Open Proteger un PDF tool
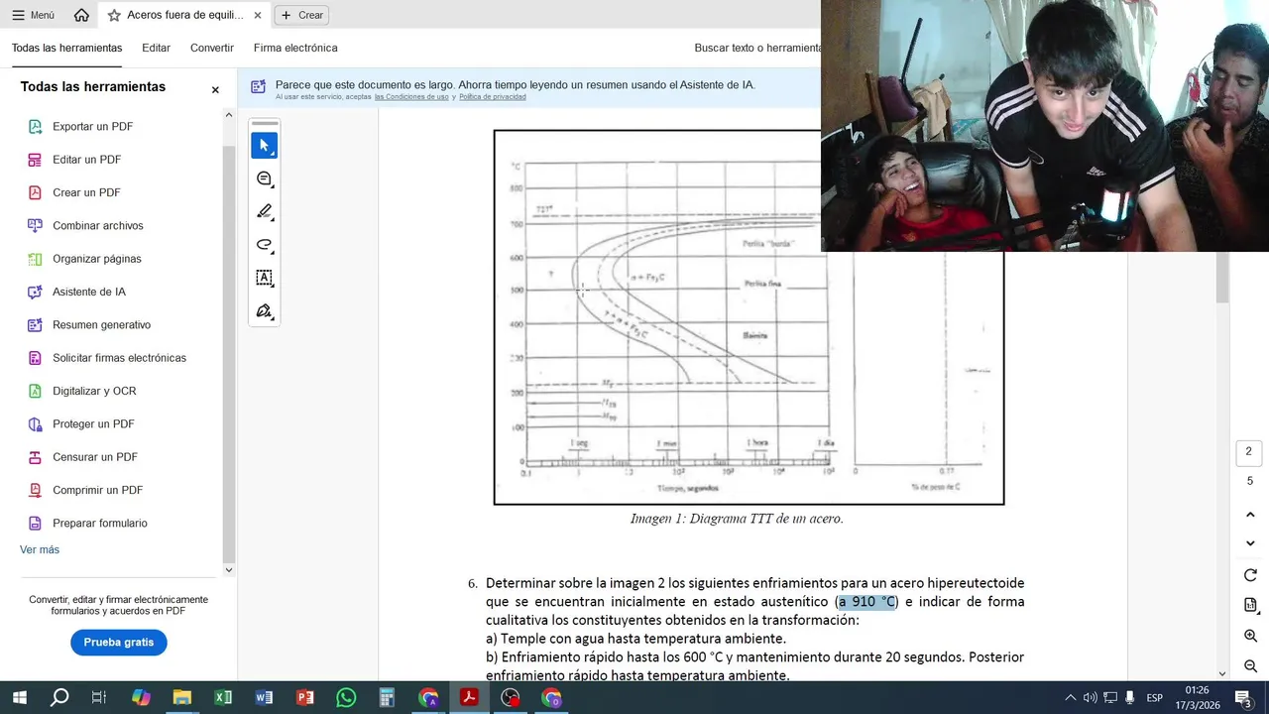 [x=93, y=423]
